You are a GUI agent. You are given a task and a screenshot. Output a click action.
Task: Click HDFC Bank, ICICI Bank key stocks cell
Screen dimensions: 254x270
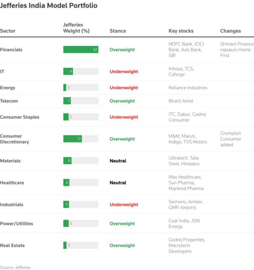(x=186, y=49)
